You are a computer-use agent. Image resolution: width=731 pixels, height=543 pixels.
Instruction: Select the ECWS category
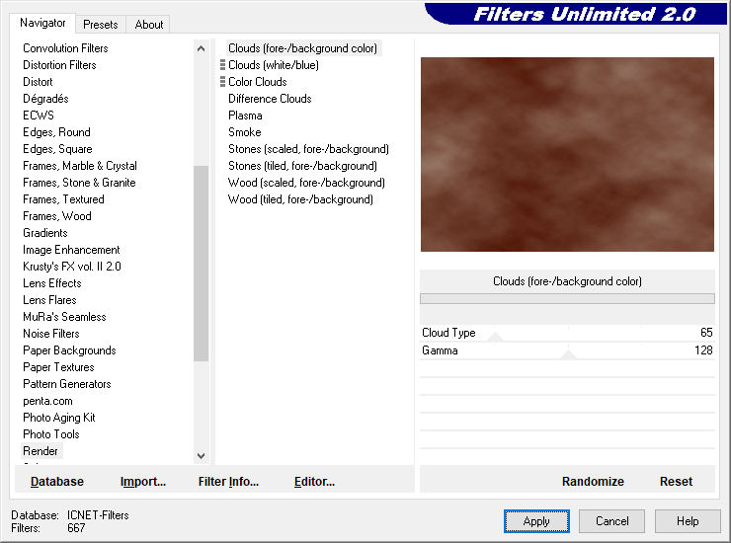[x=39, y=116]
